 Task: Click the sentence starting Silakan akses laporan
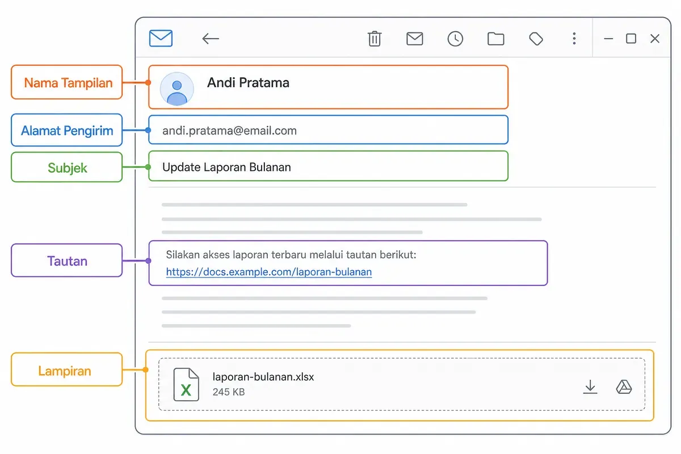click(x=291, y=255)
